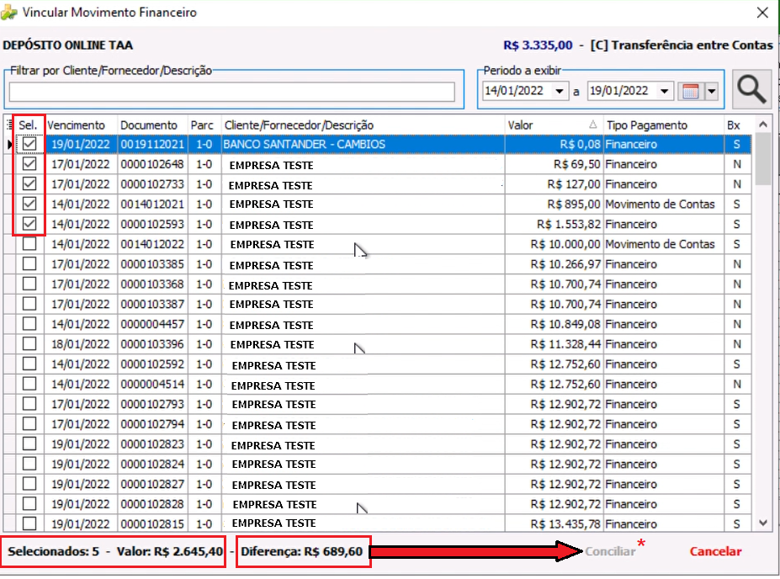Check the checkbox for document 0000103396
Image resolution: width=780 pixels, height=579 pixels.
click(29, 343)
